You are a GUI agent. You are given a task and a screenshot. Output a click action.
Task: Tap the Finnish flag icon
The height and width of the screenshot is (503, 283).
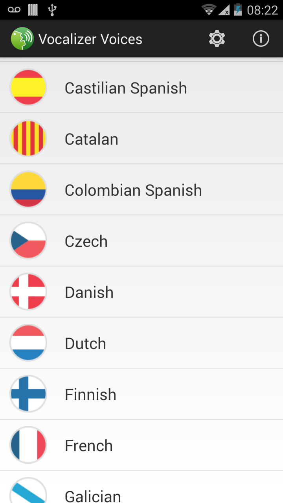click(x=28, y=394)
